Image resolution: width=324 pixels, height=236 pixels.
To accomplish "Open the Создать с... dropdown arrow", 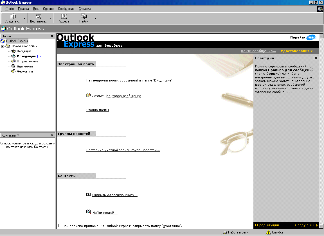I will pyautogui.click(x=24, y=19).
